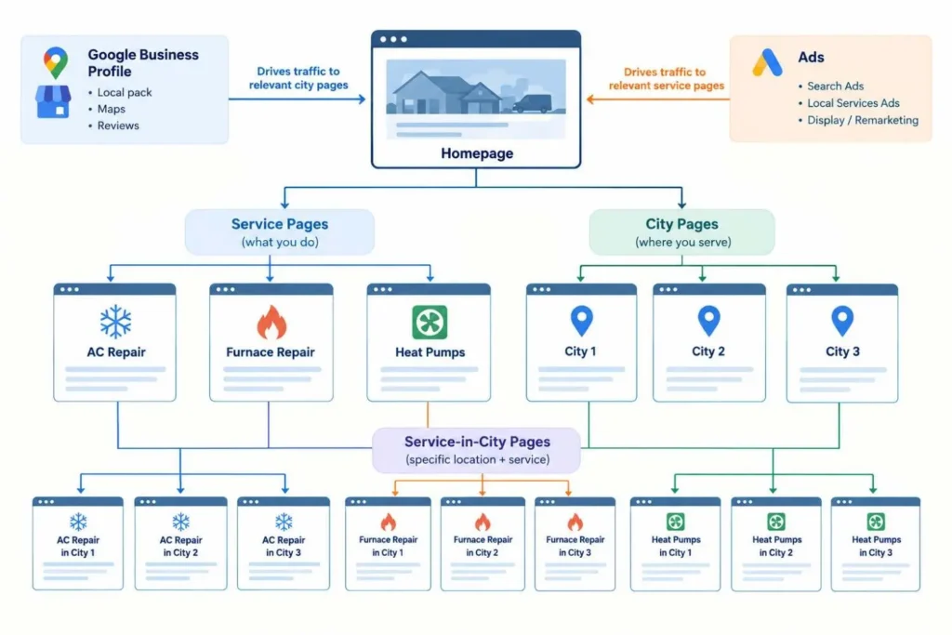Click flame icon in Furnace Repair in City 2
This screenshot has height=635, width=952.
(x=483, y=522)
